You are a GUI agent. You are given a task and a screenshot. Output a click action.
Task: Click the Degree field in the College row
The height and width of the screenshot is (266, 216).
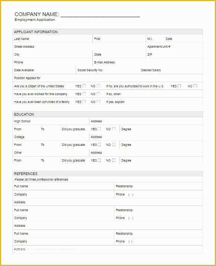click(x=161, y=144)
